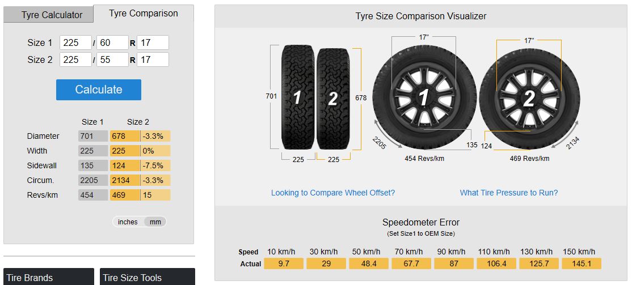Click Size 2 aspect ratio field
The width and height of the screenshot is (632, 285).
(x=112, y=59)
